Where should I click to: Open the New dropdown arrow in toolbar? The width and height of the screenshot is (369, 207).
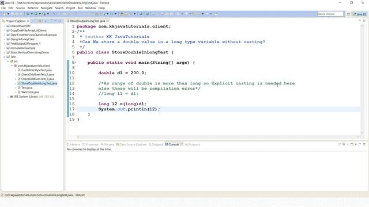[x=8, y=14]
